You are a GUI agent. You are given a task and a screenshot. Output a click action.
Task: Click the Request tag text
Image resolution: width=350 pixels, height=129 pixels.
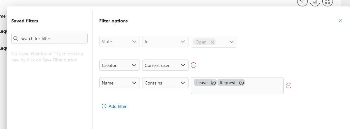tap(228, 83)
